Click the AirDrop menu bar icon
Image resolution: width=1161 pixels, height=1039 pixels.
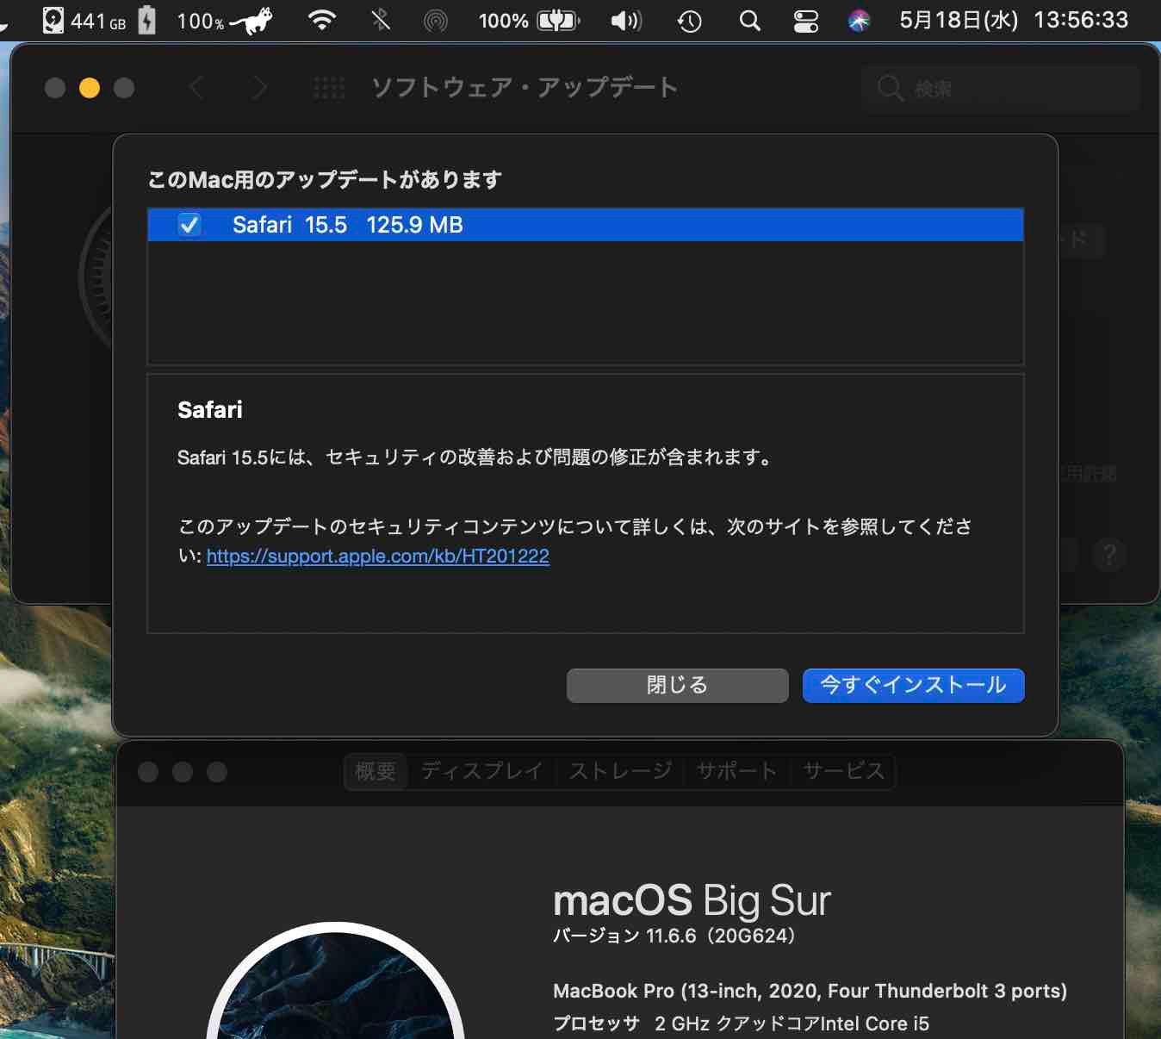click(436, 21)
